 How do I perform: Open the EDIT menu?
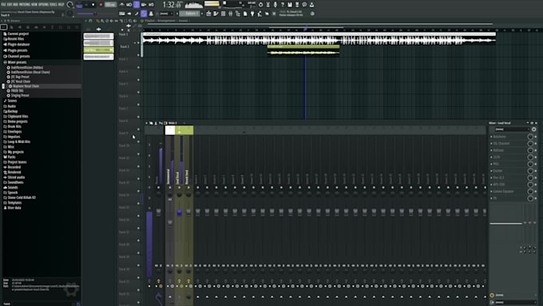(x=10, y=5)
